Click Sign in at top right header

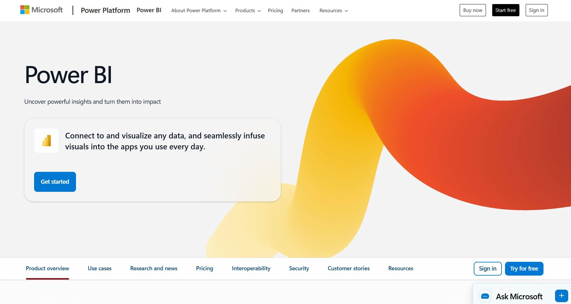pyautogui.click(x=536, y=10)
